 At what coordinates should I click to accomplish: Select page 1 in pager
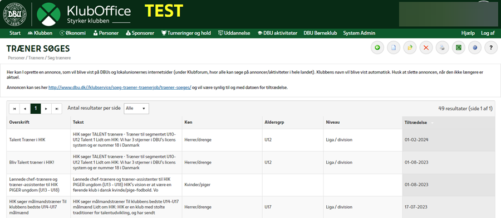36,109
